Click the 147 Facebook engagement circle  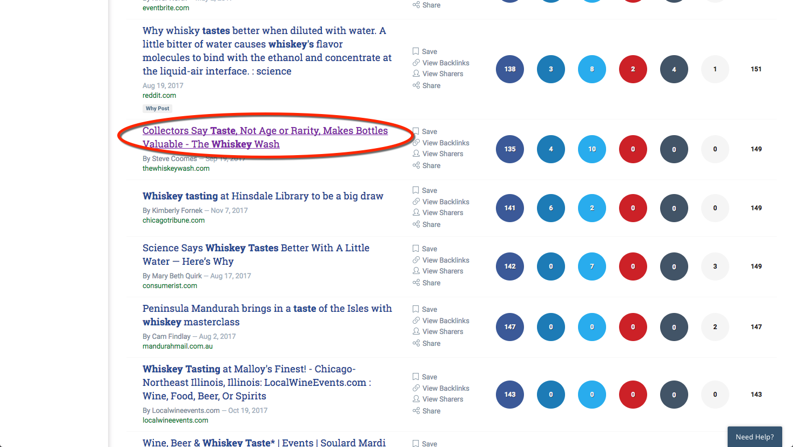click(x=510, y=327)
